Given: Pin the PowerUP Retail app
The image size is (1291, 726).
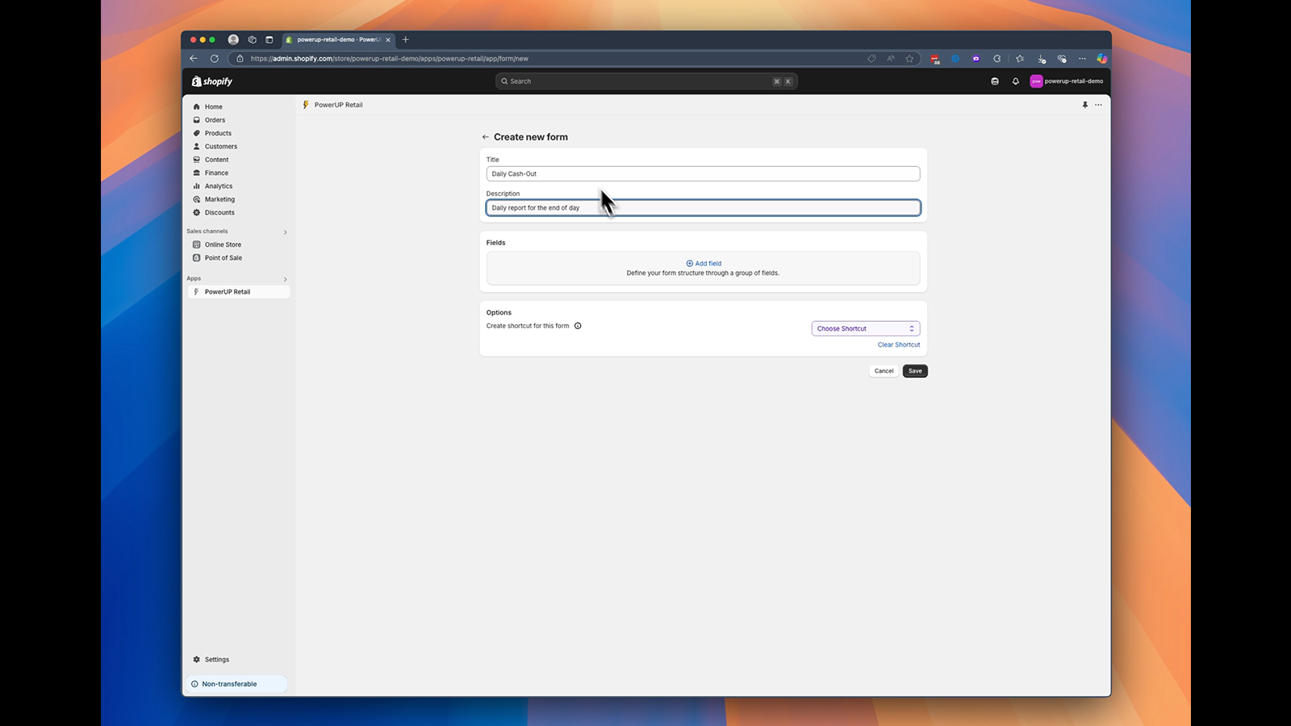Looking at the screenshot, I should click(x=1084, y=105).
